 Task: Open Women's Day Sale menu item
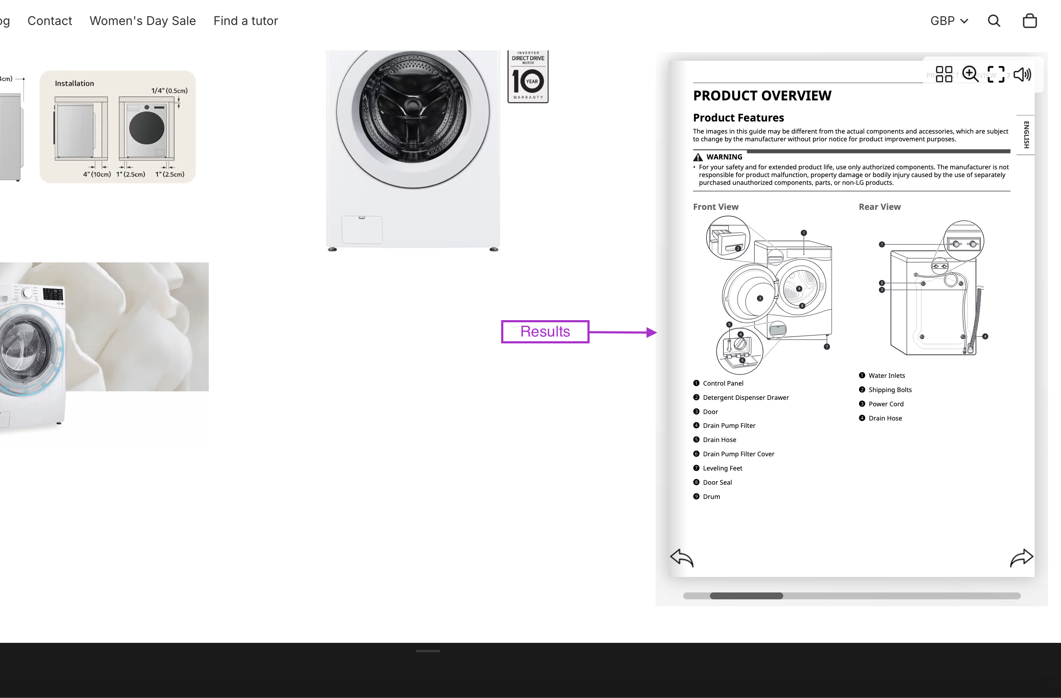[143, 21]
